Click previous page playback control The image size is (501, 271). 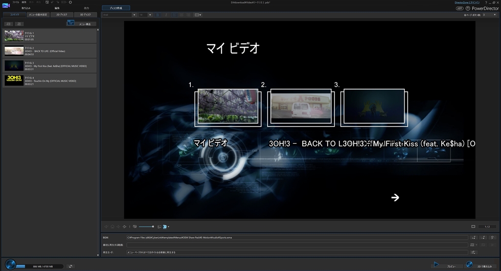coord(106,226)
